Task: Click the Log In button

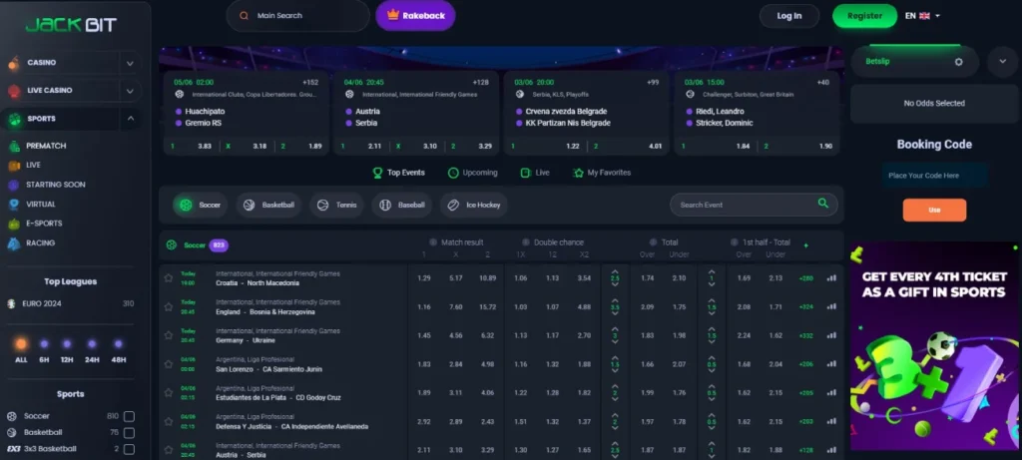Action: [x=789, y=16]
